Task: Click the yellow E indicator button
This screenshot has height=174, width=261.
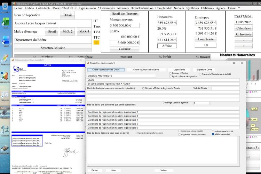Action: coord(96,42)
